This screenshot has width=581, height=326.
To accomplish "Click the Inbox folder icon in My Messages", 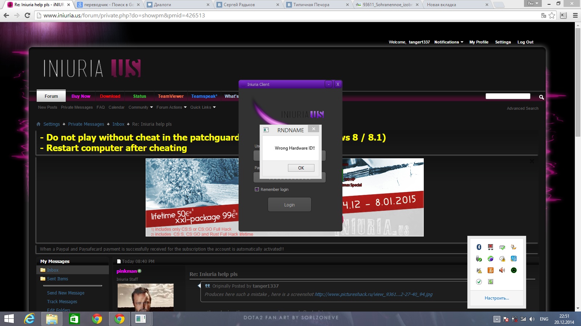I will 43,270.
